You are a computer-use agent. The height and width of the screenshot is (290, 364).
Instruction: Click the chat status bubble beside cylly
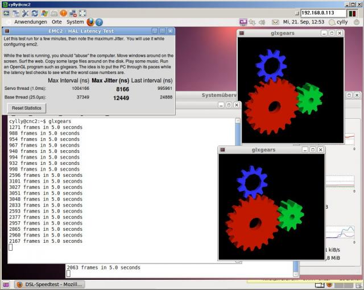coord(332,22)
